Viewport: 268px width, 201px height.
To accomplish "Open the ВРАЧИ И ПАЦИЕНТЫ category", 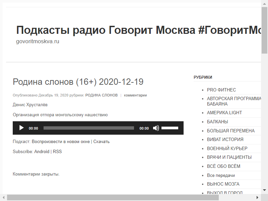I will [x=229, y=157].
